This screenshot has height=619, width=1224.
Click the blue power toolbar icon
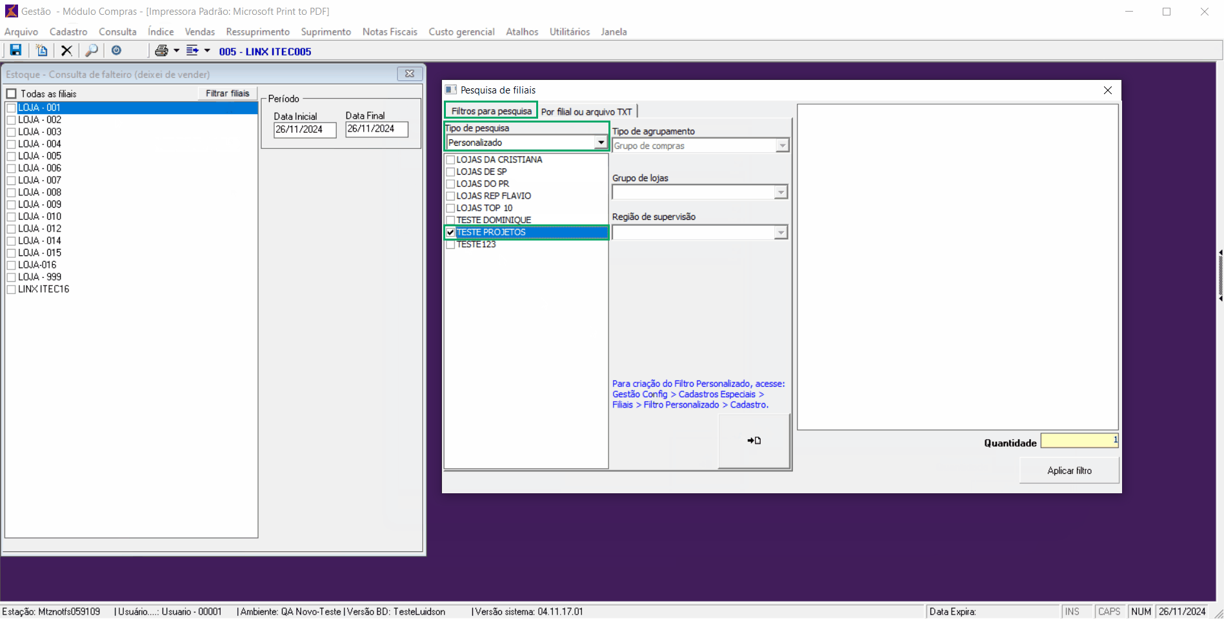coord(117,50)
